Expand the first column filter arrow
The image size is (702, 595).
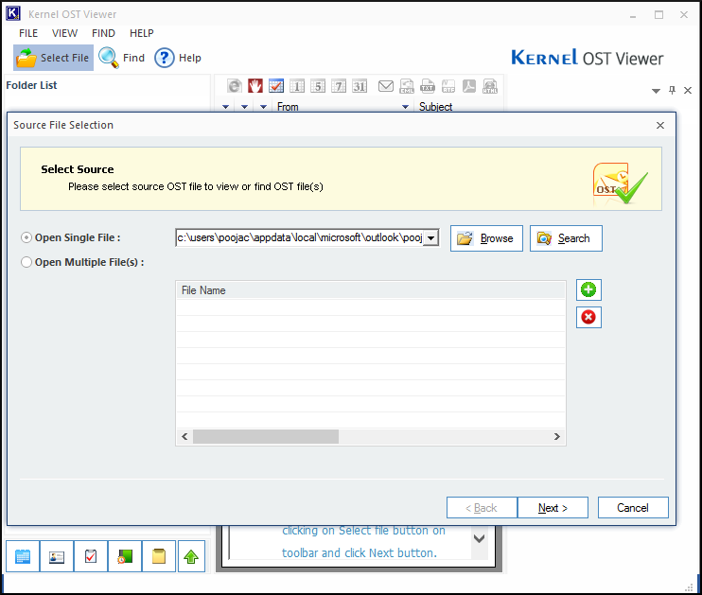click(x=225, y=107)
